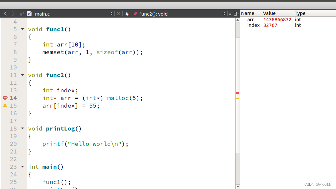Click the memset call on line 8
336x189 pixels.
[53, 52]
